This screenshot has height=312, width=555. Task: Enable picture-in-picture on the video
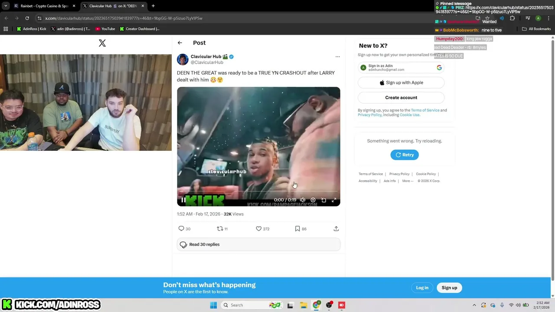click(323, 200)
